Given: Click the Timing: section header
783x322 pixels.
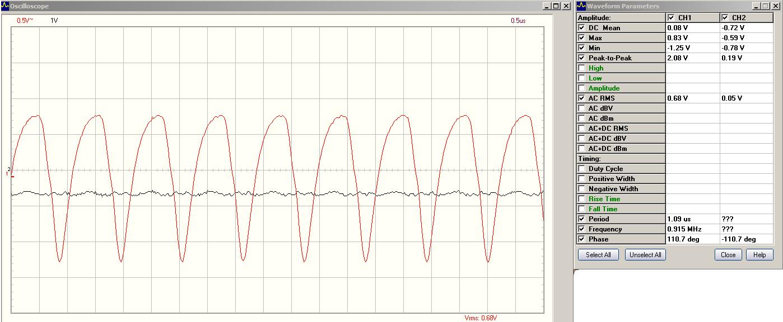Looking at the screenshot, I should [621, 158].
